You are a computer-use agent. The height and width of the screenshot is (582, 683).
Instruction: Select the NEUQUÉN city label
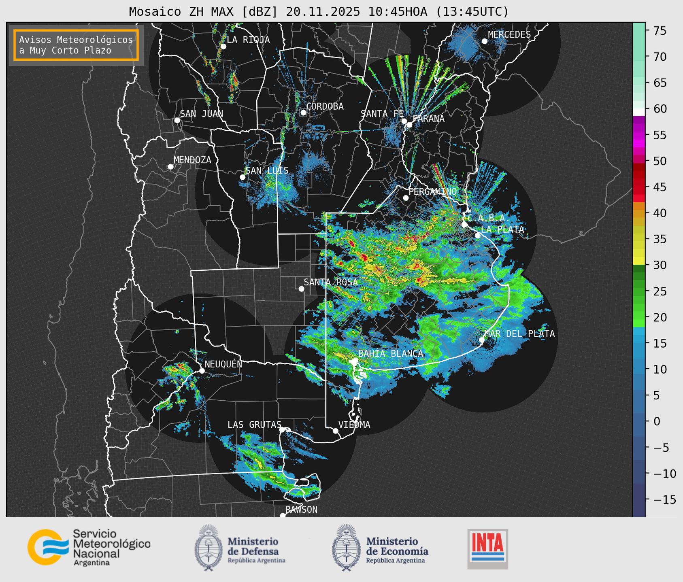(x=223, y=364)
